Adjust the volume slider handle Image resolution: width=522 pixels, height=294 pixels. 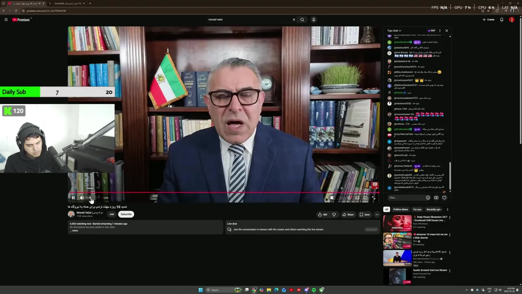click(x=91, y=198)
